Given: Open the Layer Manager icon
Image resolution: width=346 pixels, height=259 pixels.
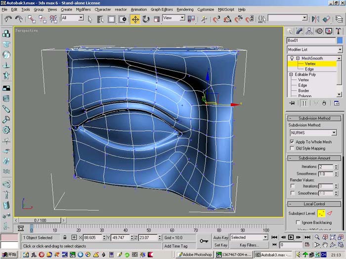Looking at the screenshot, I should [x=340, y=19].
